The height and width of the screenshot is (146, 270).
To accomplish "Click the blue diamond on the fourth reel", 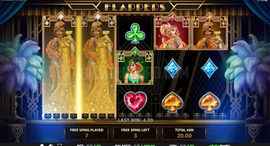I will click(172, 68).
